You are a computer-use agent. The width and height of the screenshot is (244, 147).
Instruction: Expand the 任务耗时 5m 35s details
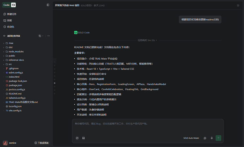147,40
